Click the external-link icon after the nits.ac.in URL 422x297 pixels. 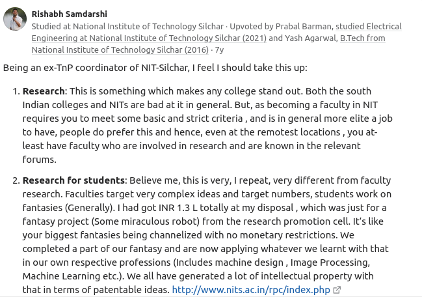[x=337, y=290]
